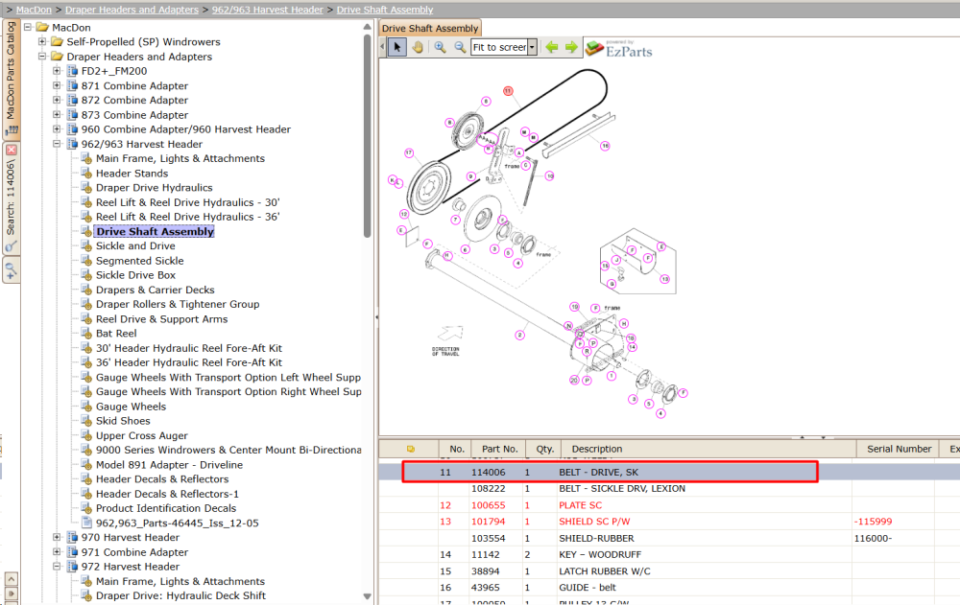960x605 pixels.
Task: Expand 960 Combine Adapter/960 Harvest Header node
Action: [57, 129]
